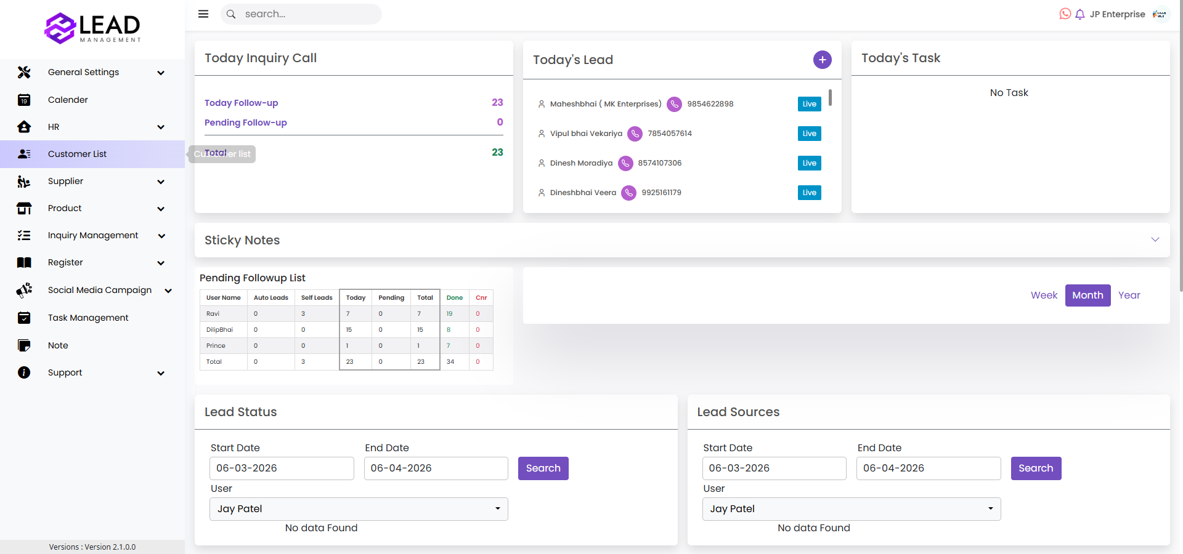Click Ravi row in followup table
Screen dimensions: 1183x554
(x=346, y=314)
